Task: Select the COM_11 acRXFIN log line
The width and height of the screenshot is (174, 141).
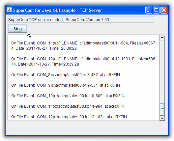Action: click(x=68, y=106)
